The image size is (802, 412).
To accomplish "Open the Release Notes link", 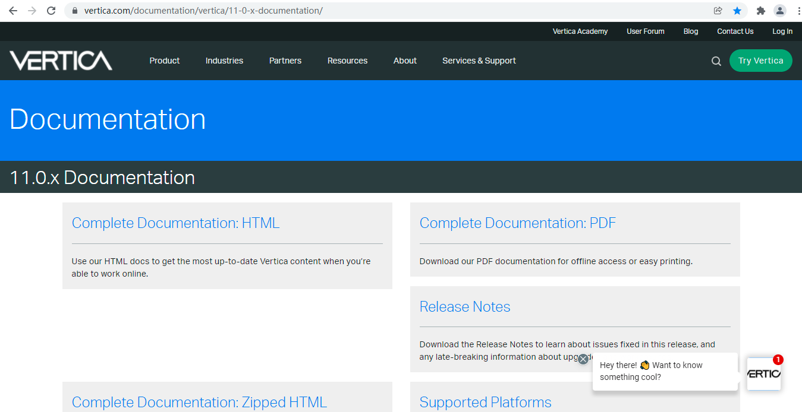I will click(x=465, y=307).
